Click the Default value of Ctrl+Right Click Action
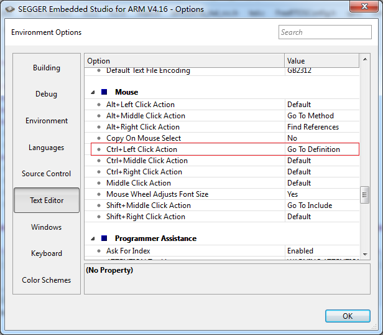Screen dimensions: 383x335 click(x=299, y=172)
